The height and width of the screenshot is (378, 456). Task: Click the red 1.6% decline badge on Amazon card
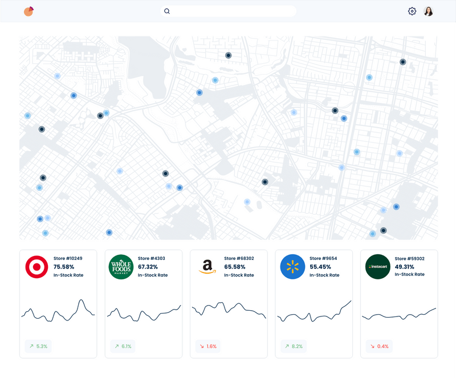click(208, 346)
